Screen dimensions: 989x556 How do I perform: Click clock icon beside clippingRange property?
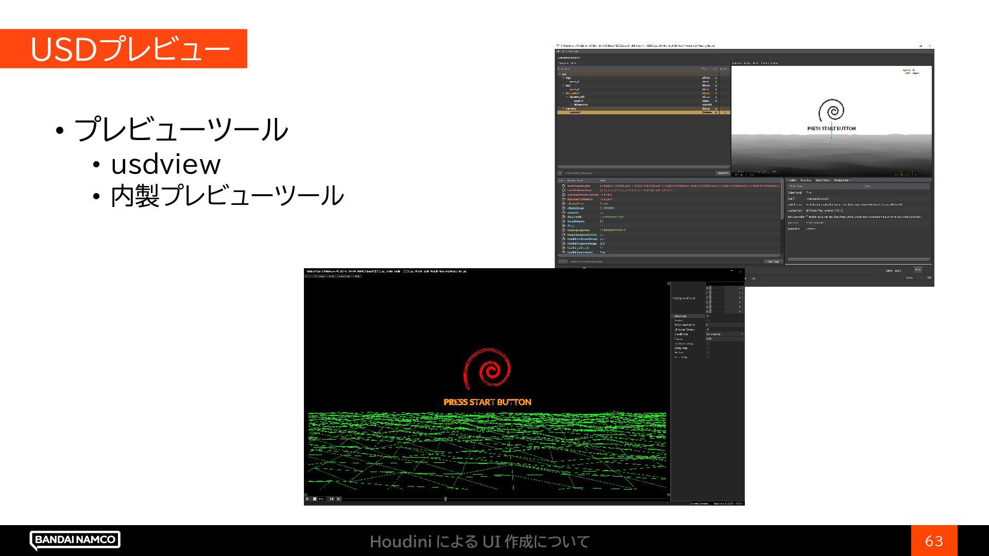pyautogui.click(x=564, y=208)
